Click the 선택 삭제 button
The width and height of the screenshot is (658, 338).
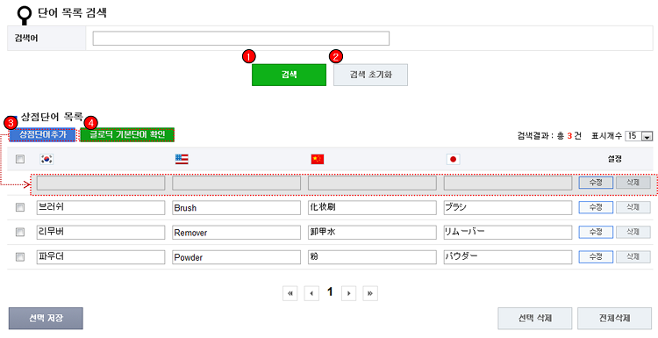coord(535,319)
